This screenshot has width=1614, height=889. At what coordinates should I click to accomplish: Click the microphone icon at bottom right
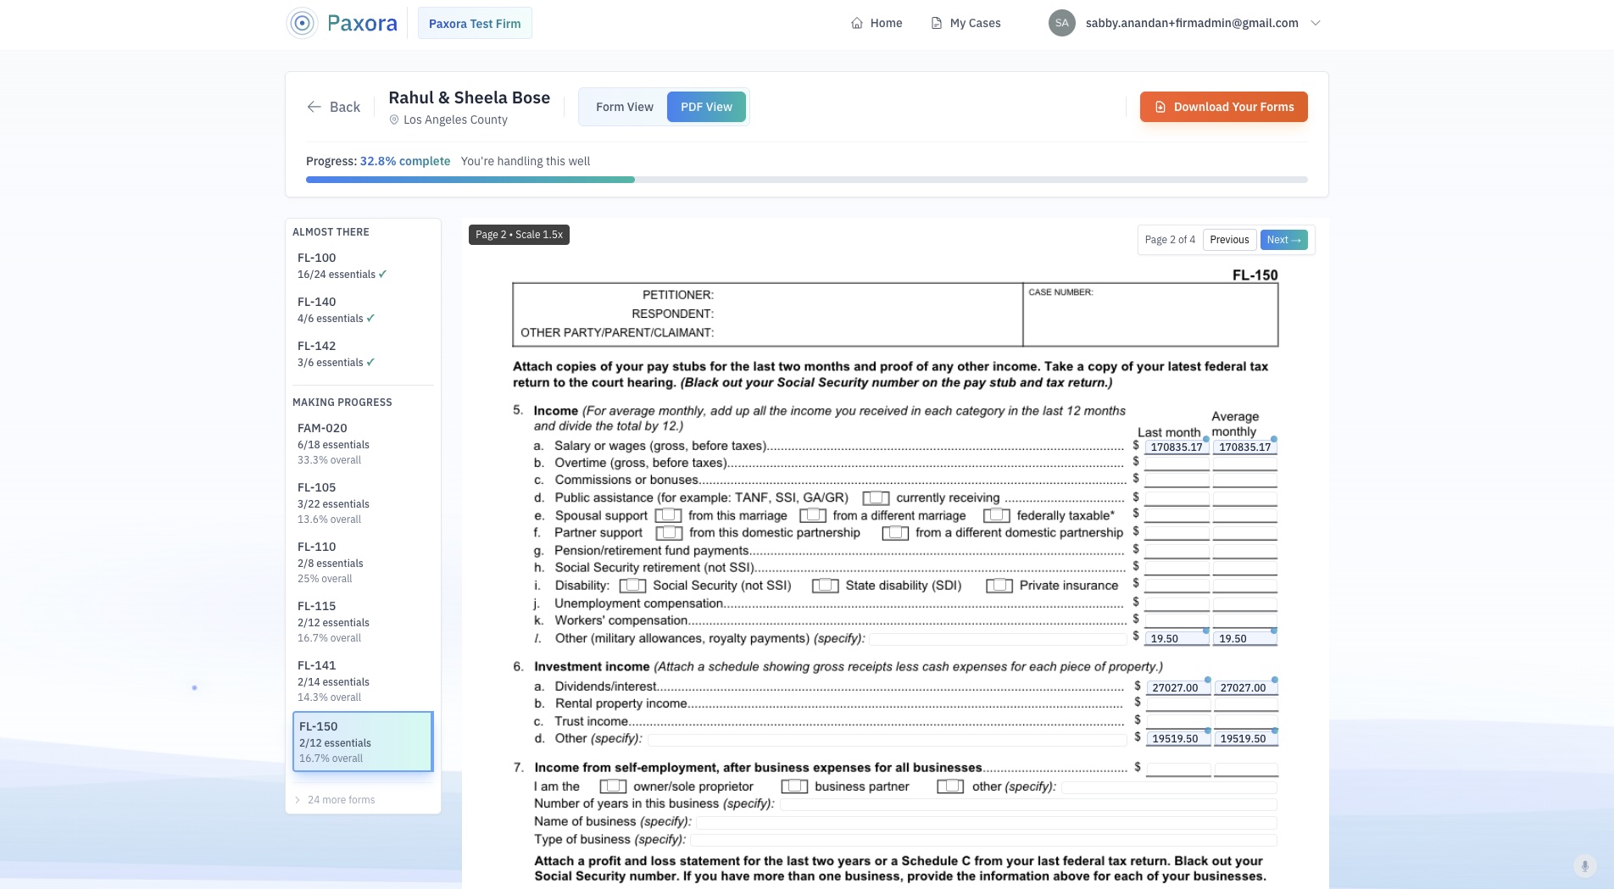pyautogui.click(x=1584, y=866)
